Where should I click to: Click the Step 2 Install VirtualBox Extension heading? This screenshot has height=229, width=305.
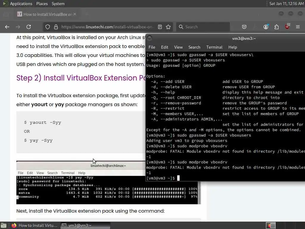[81, 78]
